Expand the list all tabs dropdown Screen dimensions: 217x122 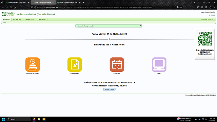[195, 2]
